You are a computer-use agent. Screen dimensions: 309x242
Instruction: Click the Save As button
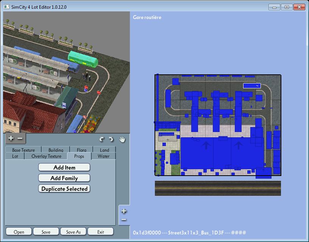tap(73, 232)
